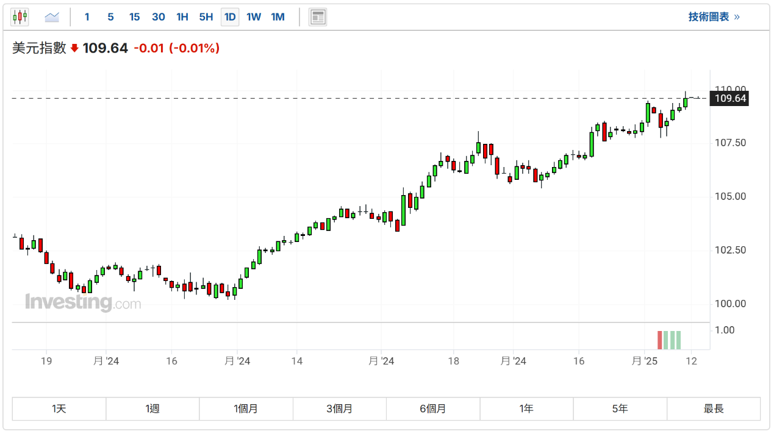
Task: Open the 技術圖表 link
Action: 714,17
